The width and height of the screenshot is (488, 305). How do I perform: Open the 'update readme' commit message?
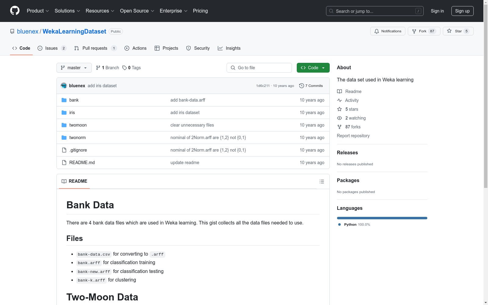[x=185, y=163]
